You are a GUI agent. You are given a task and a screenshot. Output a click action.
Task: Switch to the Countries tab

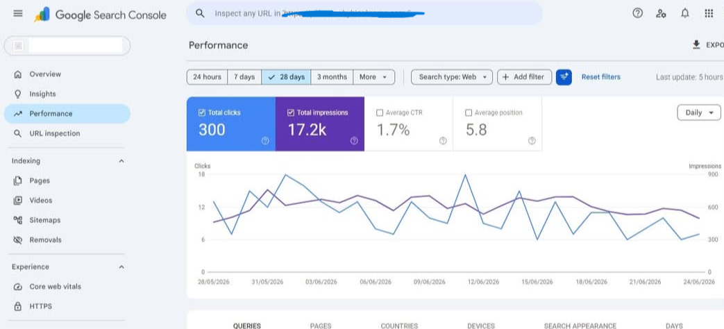(399, 326)
